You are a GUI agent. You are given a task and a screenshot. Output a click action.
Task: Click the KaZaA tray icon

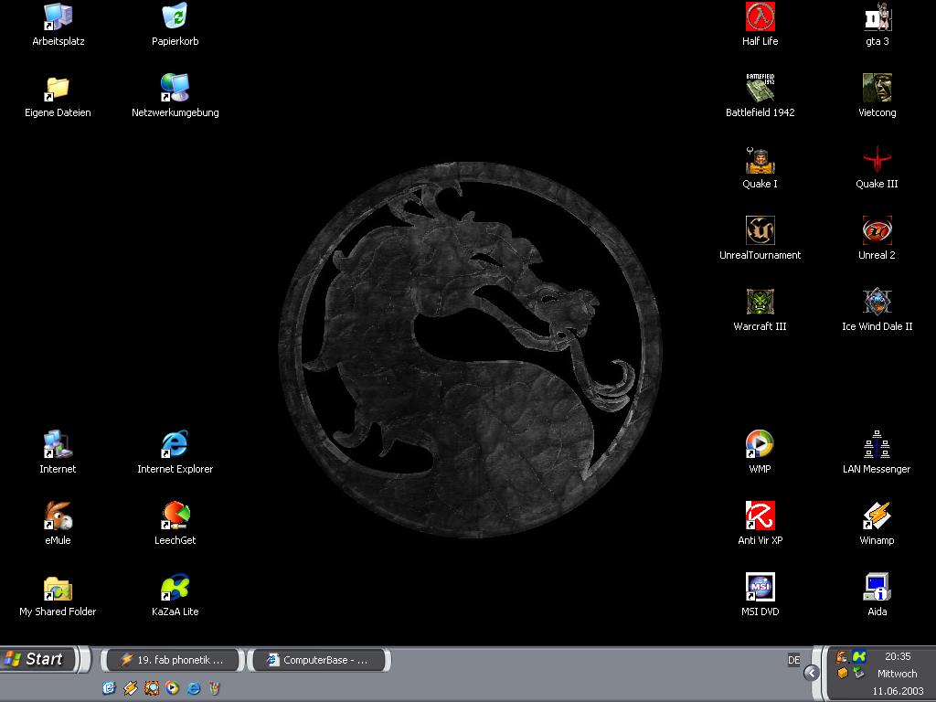859,657
